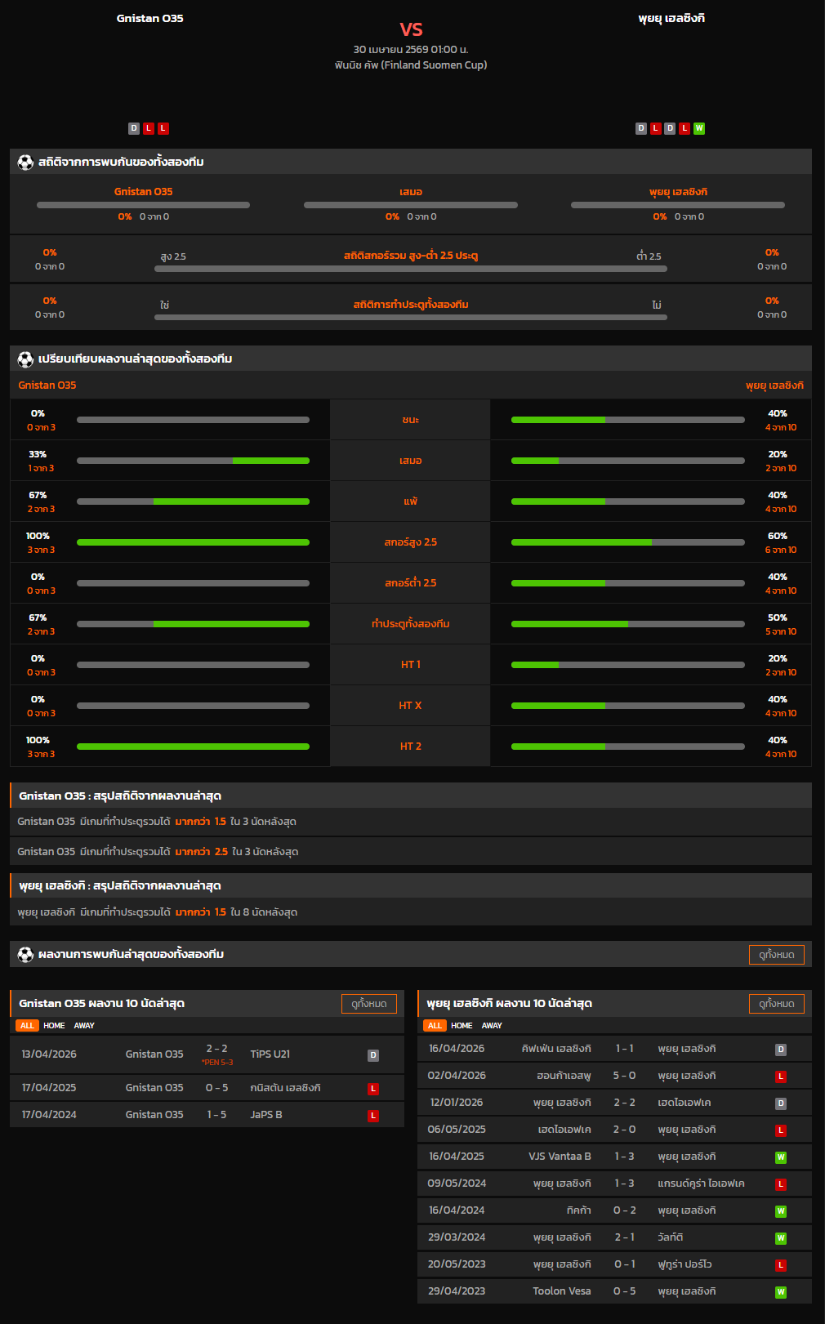This screenshot has height=1324, width=825.
Task: View all Gnistan O35 last 10 matches
Action: click(x=368, y=1004)
